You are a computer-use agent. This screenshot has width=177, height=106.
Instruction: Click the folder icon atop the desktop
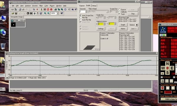(2, 4)
